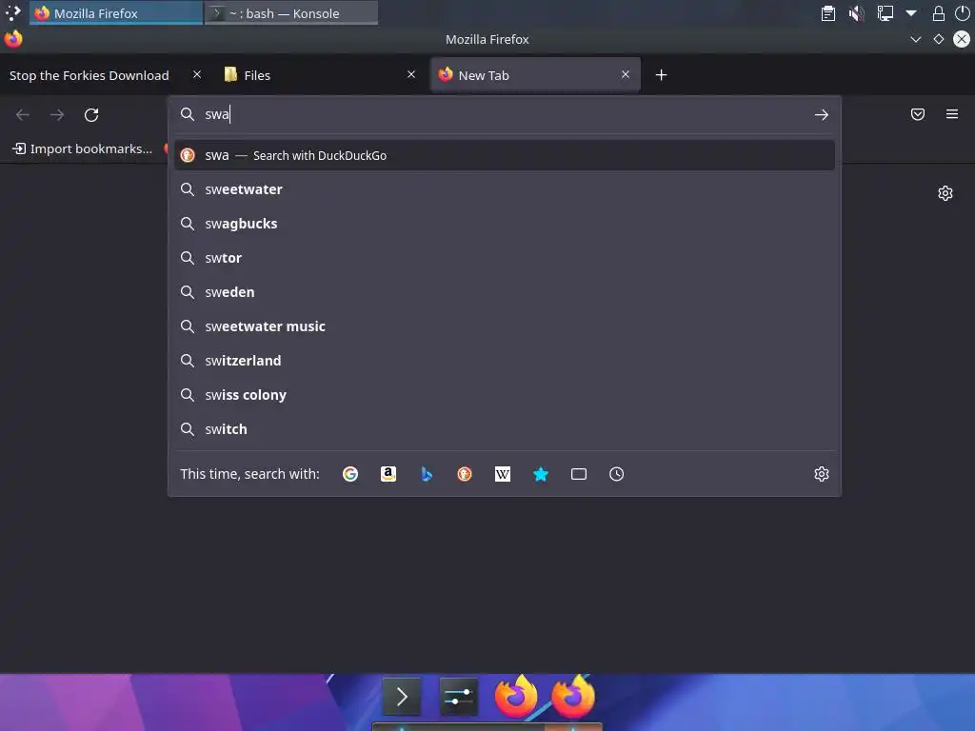Lock the screen with padlock icon
Image resolution: width=975 pixels, height=731 pixels.
[938, 13]
